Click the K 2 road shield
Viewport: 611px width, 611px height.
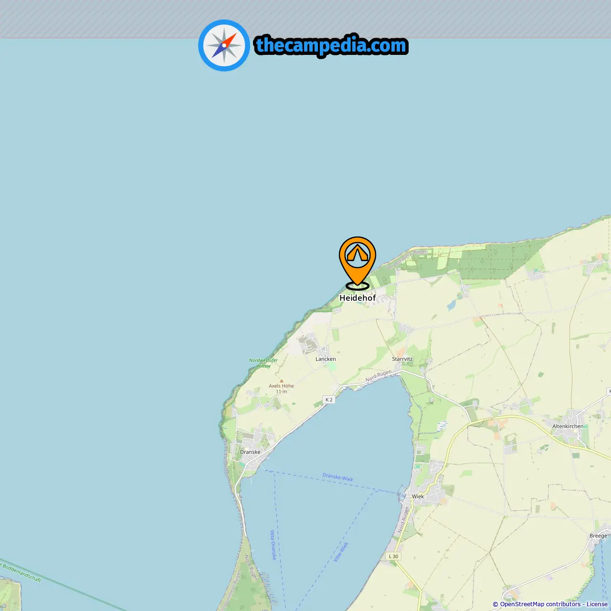329,400
